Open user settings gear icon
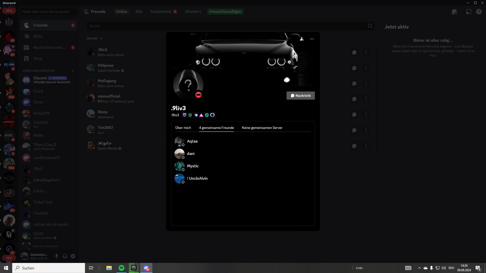Screen dimensions: 486x273 coord(73,256)
